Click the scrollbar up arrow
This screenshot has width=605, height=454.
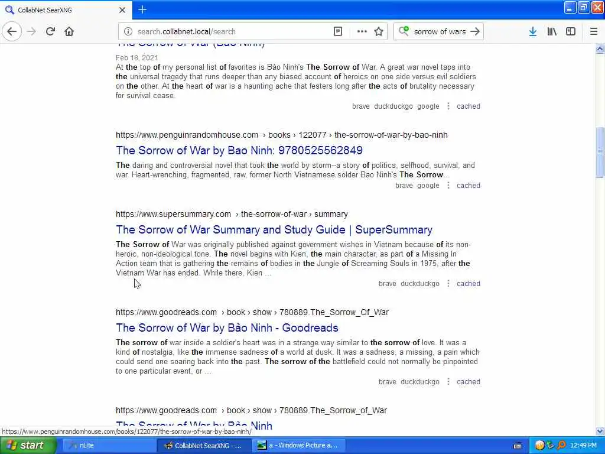(600, 48)
